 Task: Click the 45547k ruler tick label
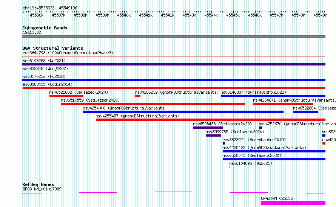pyautogui.click(x=276, y=15)
